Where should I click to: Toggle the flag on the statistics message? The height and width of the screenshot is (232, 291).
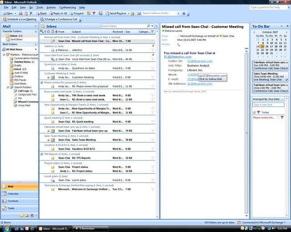153,50
